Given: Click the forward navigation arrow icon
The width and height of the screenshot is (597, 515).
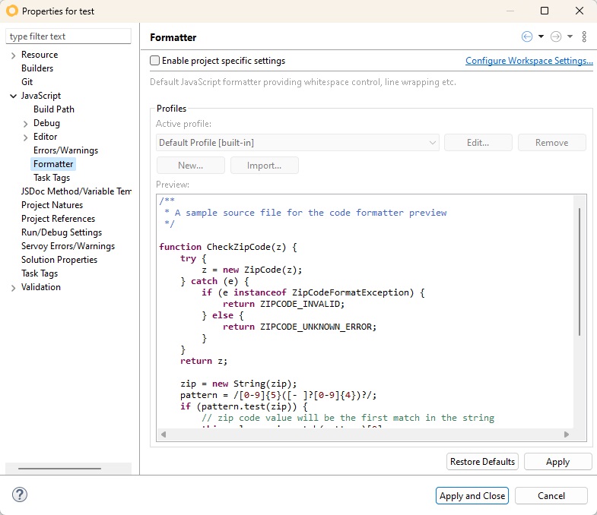Looking at the screenshot, I should (556, 36).
